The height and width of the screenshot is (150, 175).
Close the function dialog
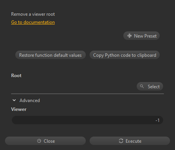pyautogui.click(x=45, y=141)
